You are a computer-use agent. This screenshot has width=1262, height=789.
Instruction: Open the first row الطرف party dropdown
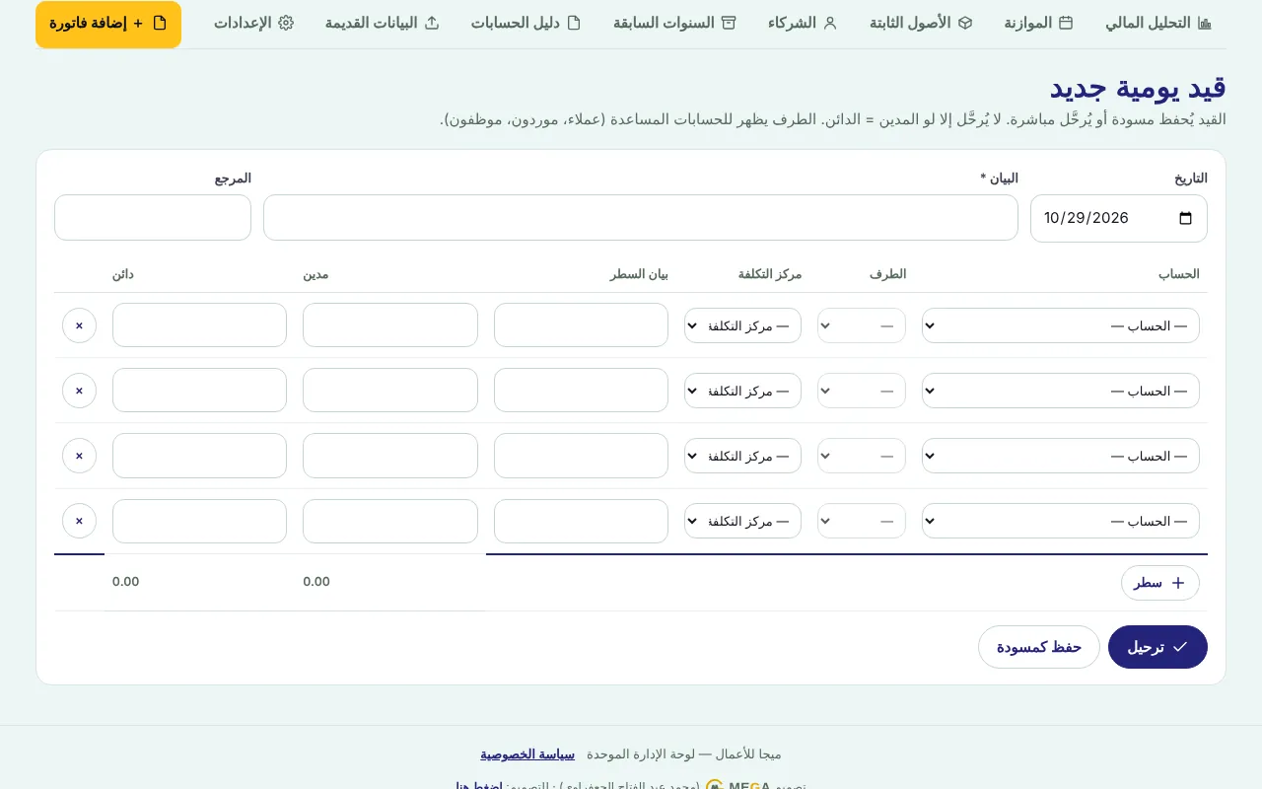[x=862, y=325]
